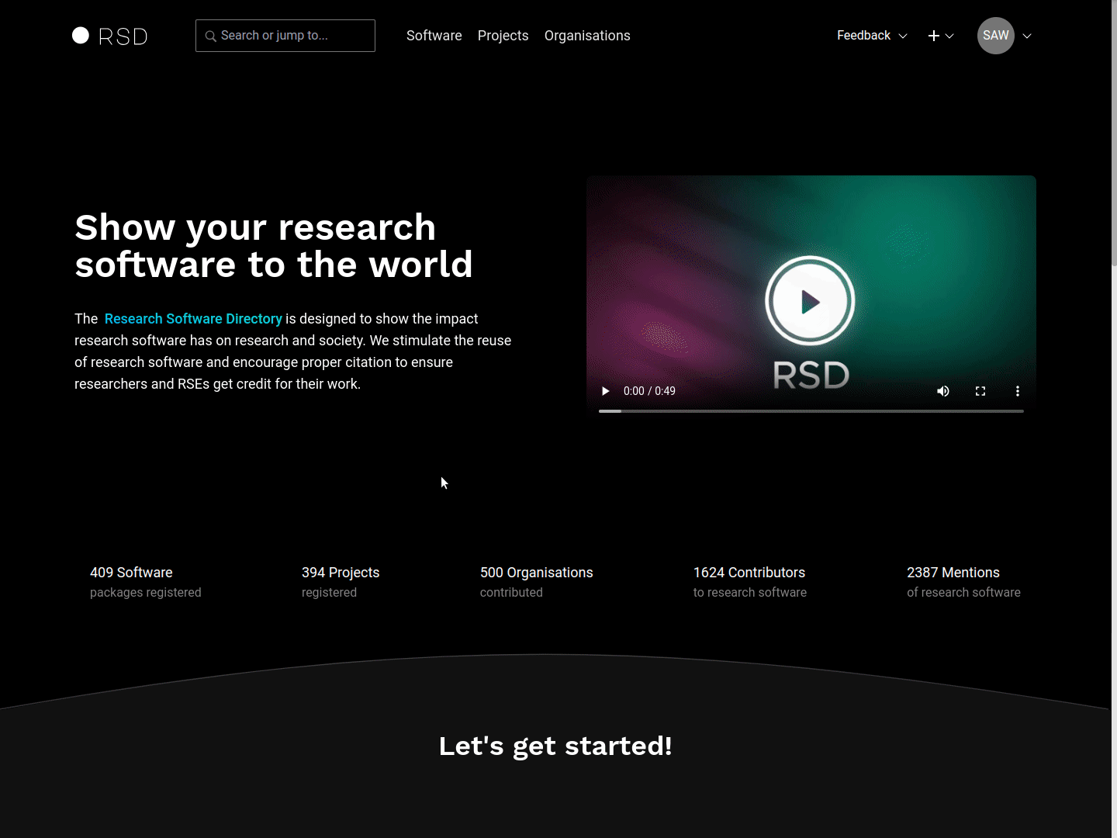Expand the Feedback dropdown
The image size is (1117, 838).
click(871, 36)
